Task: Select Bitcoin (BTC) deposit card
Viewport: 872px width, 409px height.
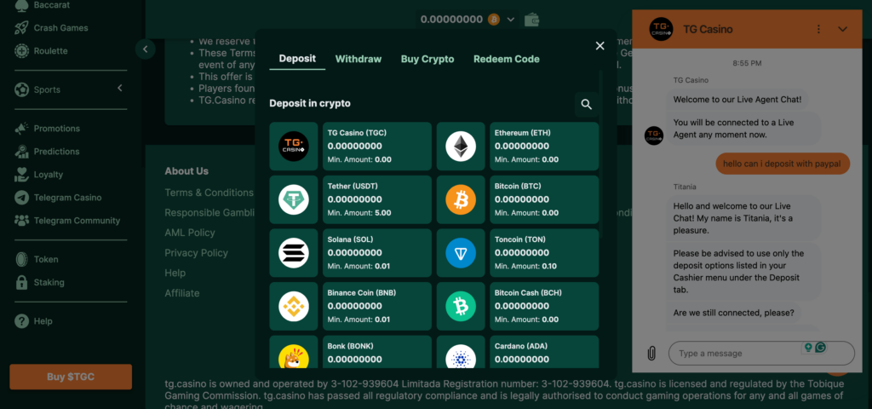Action: coord(544,199)
